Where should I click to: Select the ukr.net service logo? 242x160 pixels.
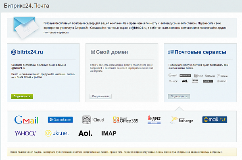[x=57, y=133]
